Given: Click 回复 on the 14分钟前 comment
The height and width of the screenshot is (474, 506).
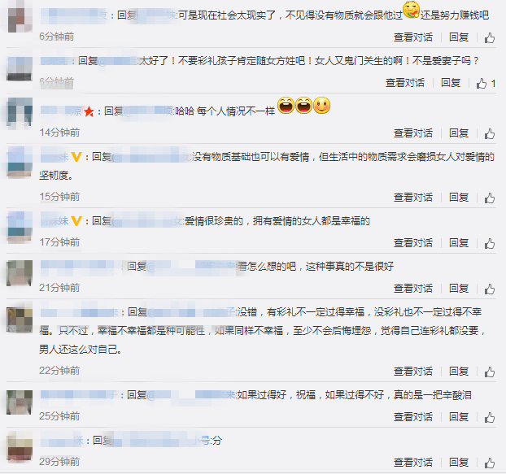Looking at the screenshot, I should click(x=459, y=133).
